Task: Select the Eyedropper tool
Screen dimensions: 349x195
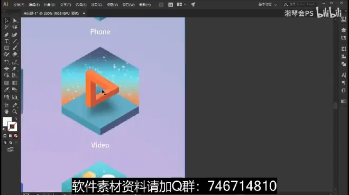Action: pyautogui.click(x=6, y=89)
